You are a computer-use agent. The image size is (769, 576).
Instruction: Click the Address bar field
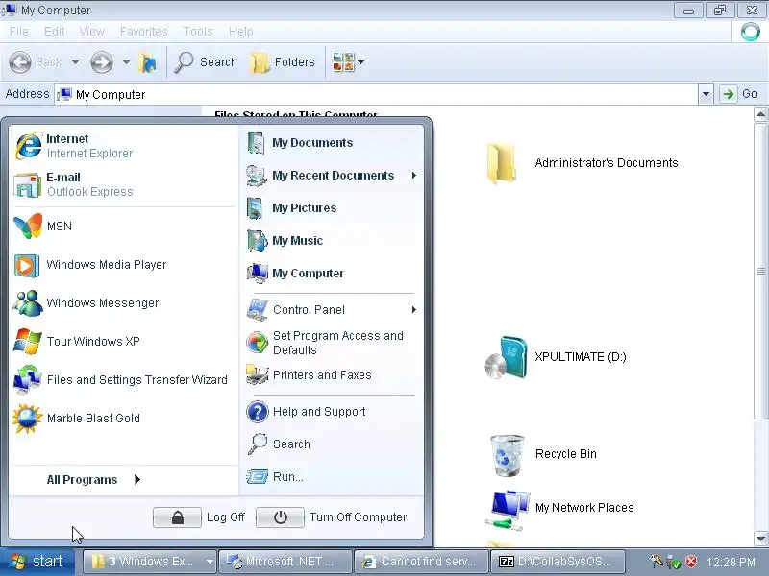click(377, 94)
